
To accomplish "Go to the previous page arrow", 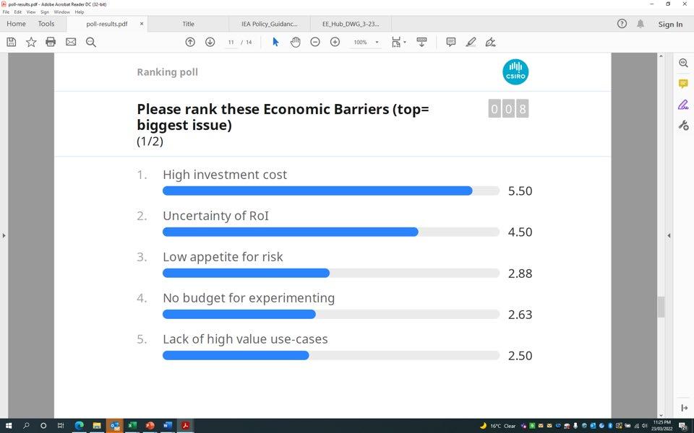I will point(190,42).
